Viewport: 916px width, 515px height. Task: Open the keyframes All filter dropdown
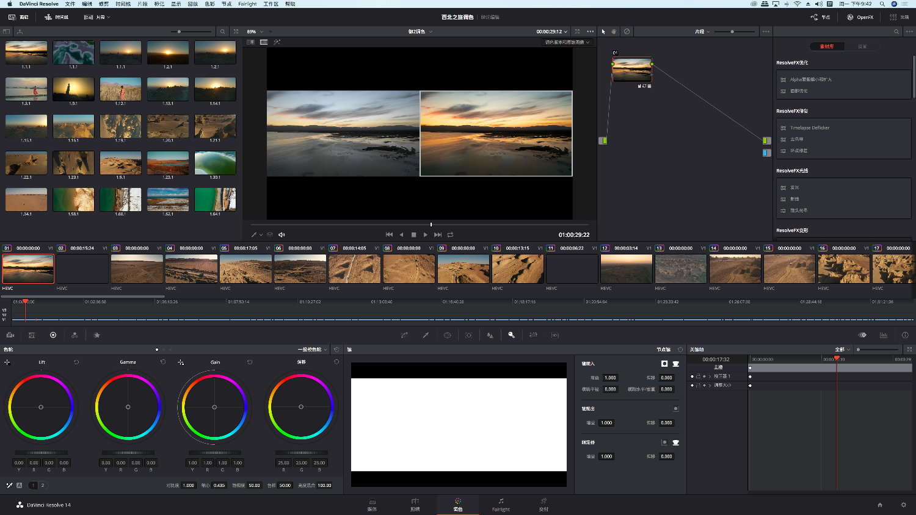pos(843,350)
